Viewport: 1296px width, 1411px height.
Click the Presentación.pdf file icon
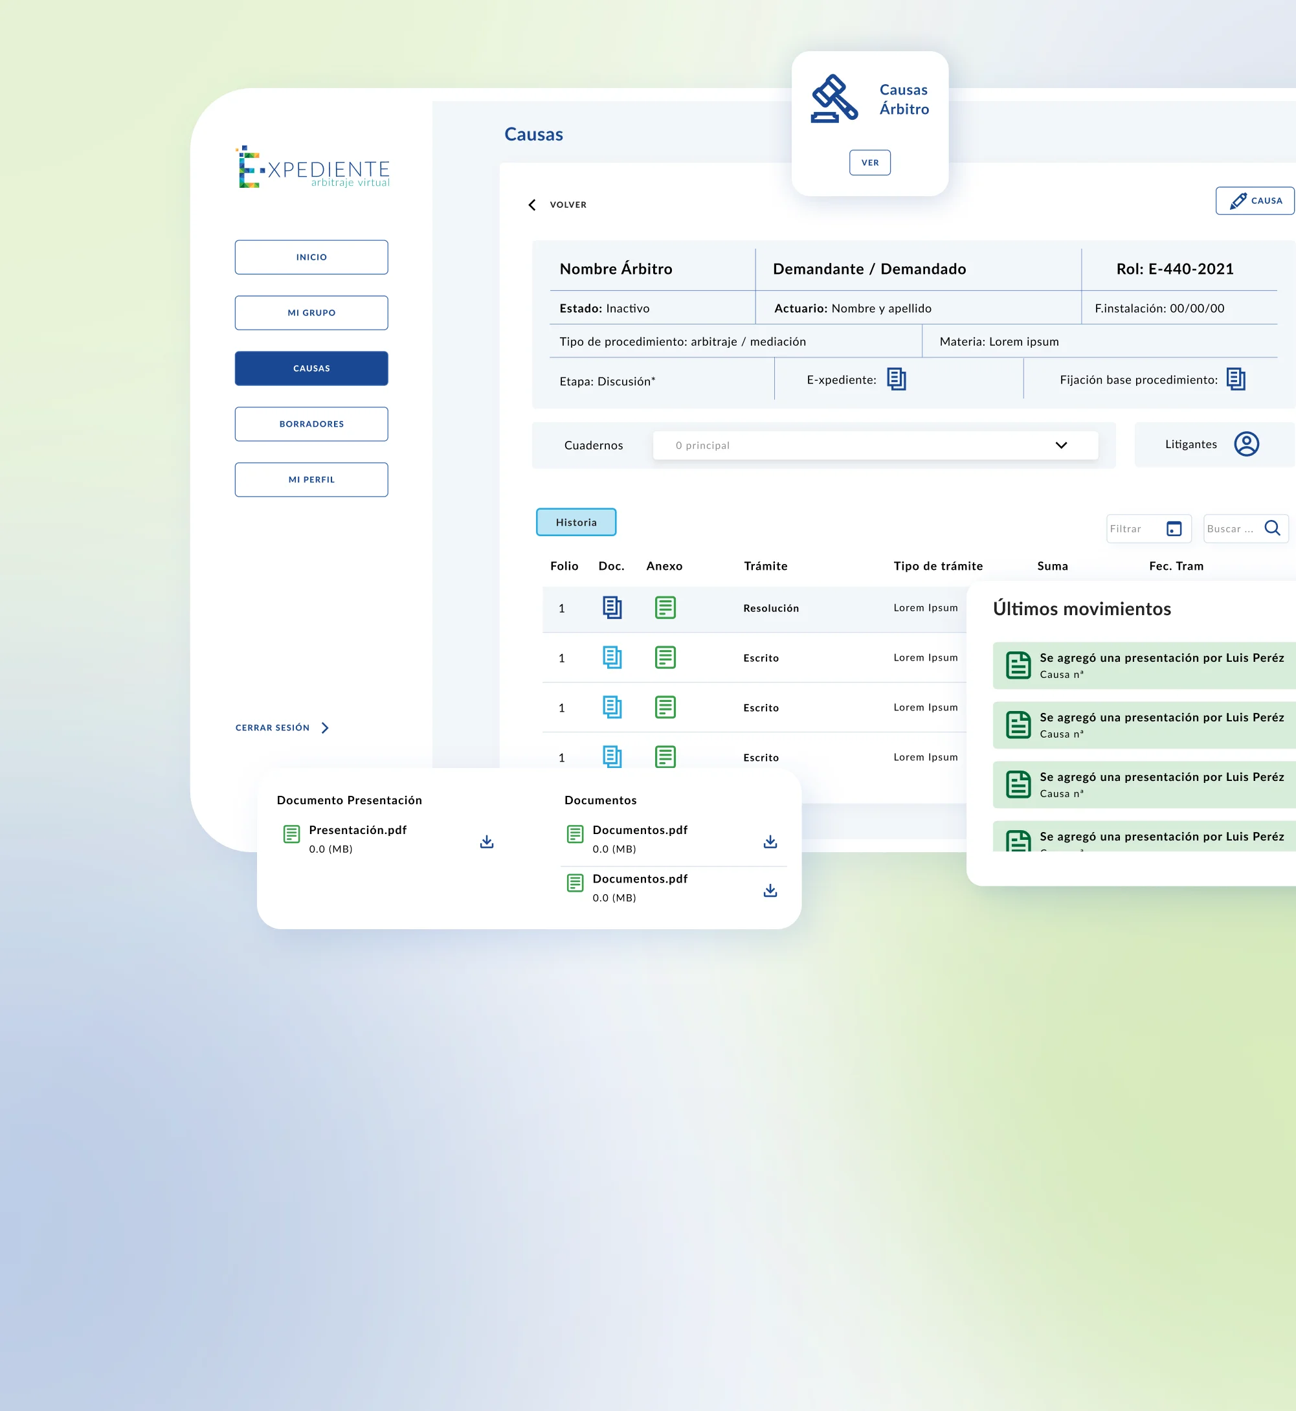click(292, 833)
